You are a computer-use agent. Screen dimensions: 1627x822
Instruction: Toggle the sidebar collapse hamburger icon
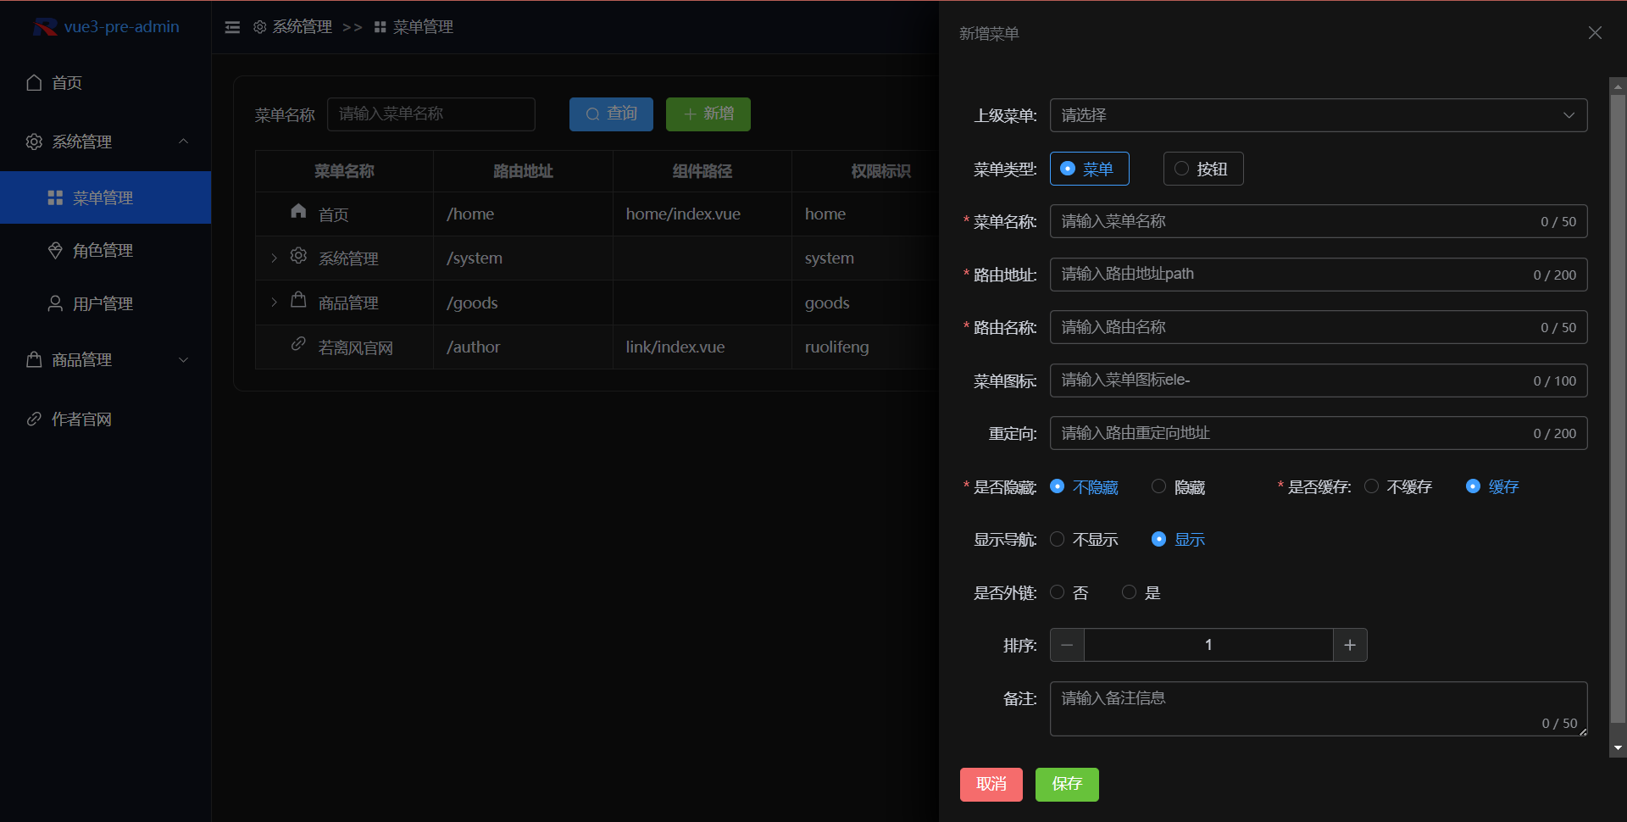(232, 27)
